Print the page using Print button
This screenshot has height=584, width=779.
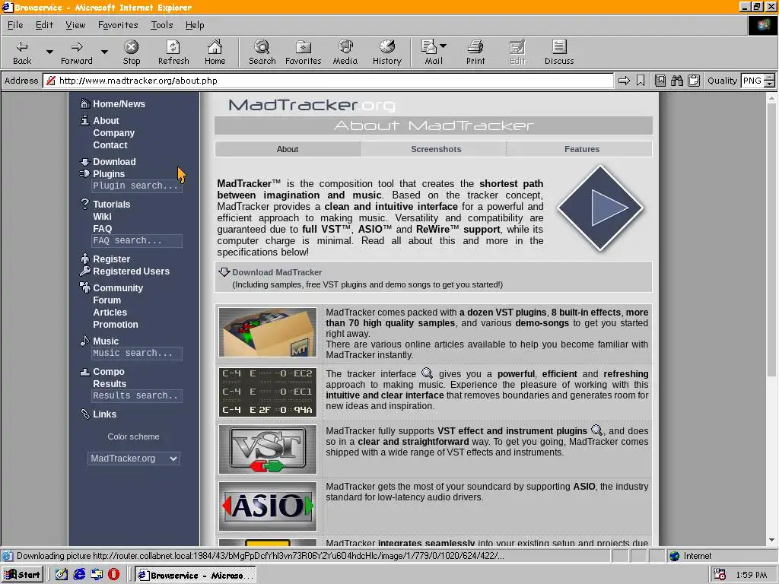(x=475, y=52)
